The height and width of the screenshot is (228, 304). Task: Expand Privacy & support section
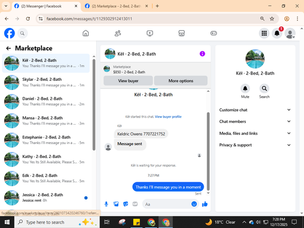click(x=255, y=145)
